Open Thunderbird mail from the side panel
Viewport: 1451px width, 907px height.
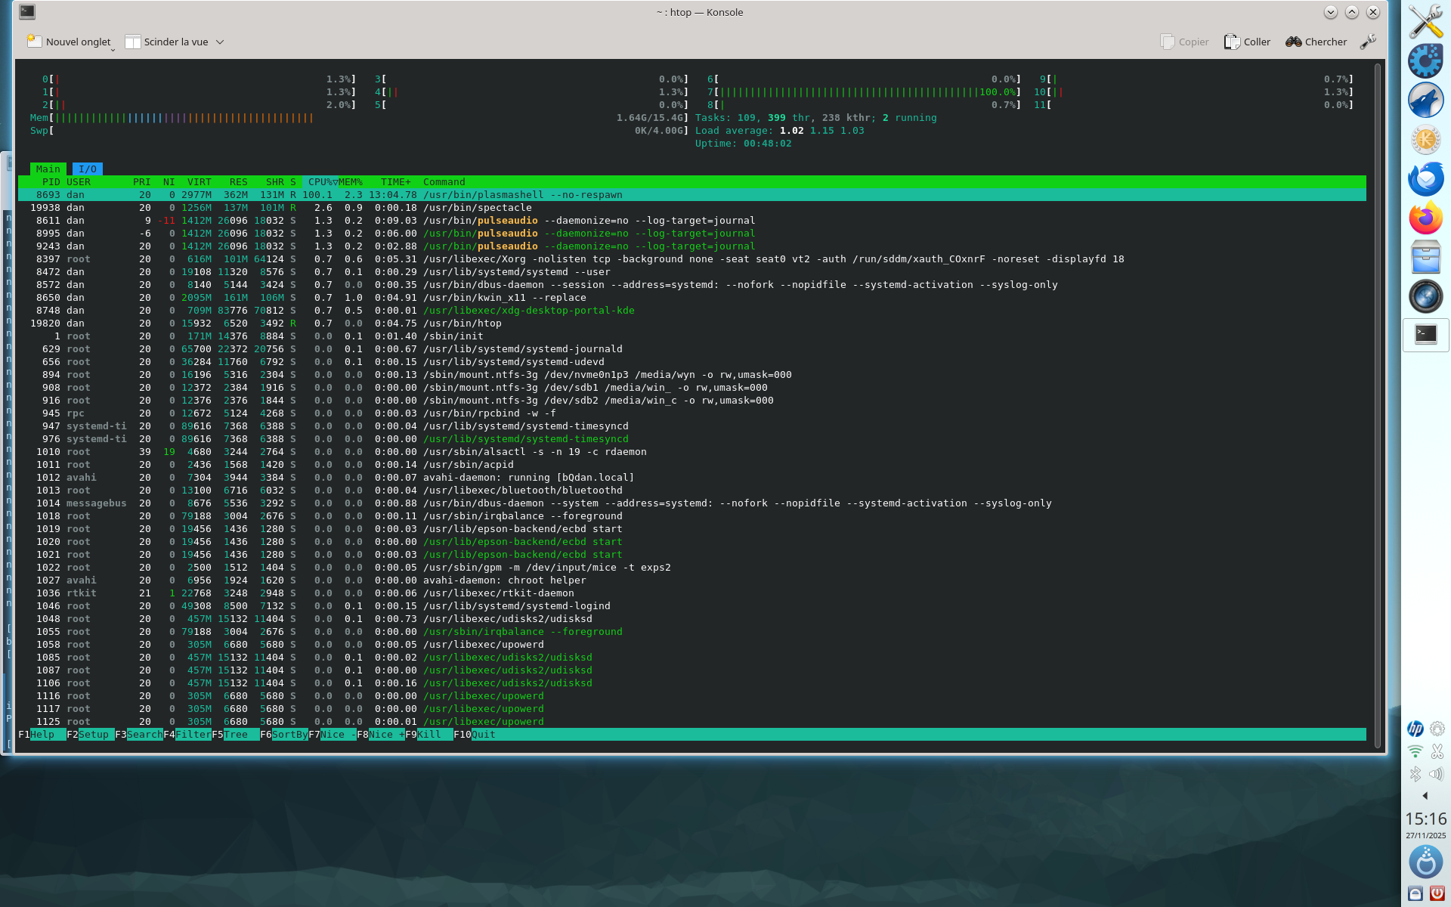tap(1425, 178)
